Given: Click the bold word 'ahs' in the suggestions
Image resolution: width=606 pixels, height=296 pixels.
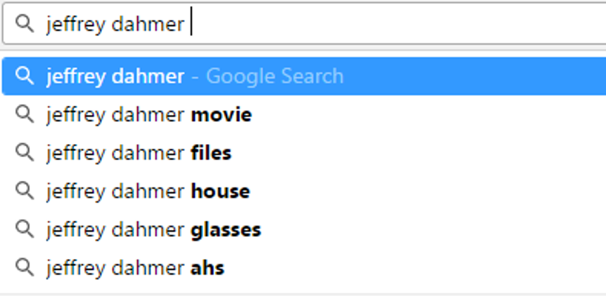Looking at the screenshot, I should coord(207,268).
